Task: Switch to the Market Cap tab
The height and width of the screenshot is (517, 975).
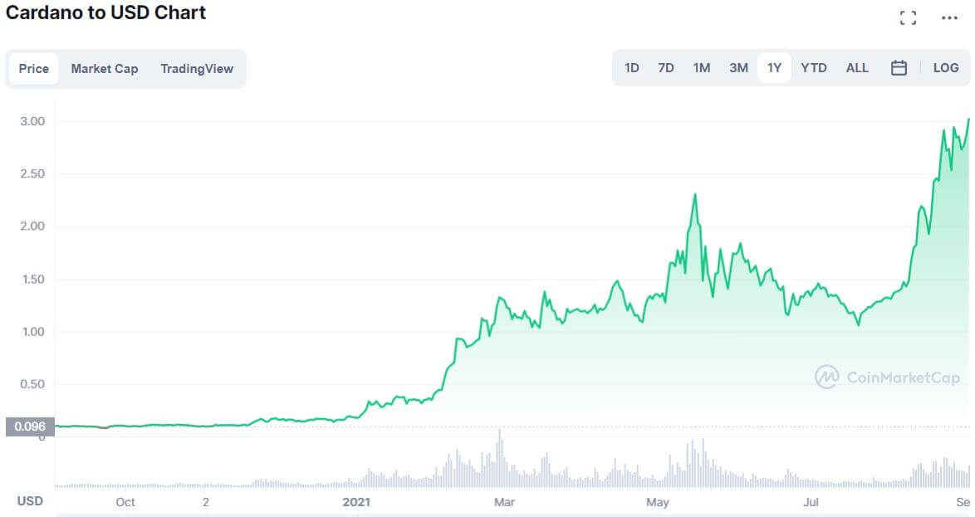Action: coord(105,69)
